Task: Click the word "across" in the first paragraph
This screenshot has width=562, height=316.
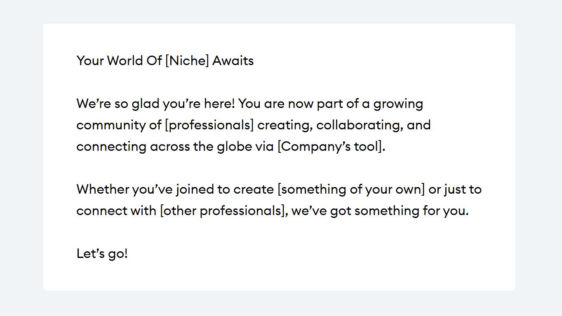Action: [x=170, y=147]
